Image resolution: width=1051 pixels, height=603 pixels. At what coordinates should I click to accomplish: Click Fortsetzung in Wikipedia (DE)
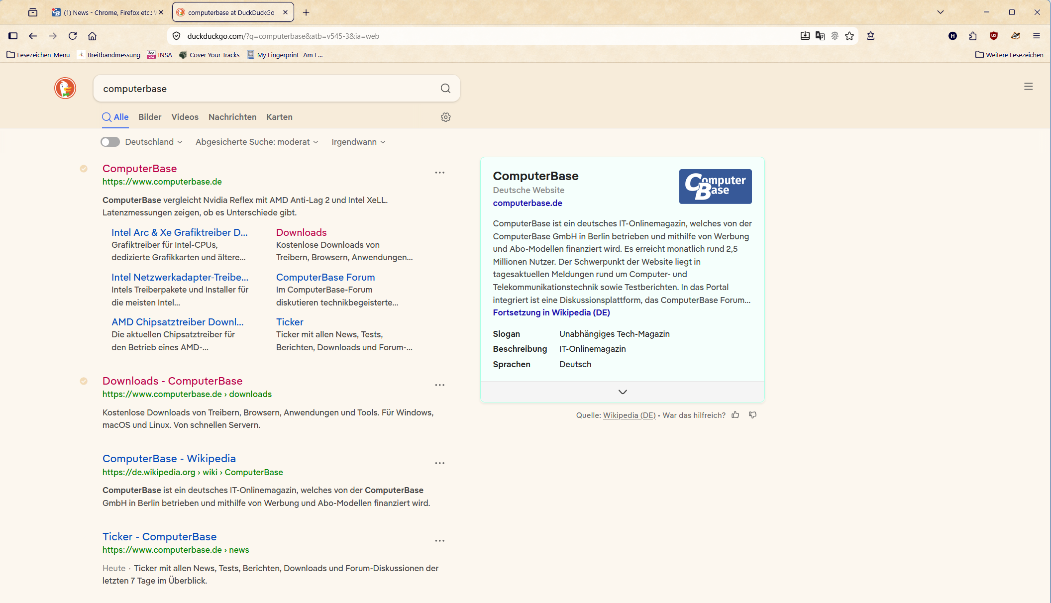coord(551,312)
